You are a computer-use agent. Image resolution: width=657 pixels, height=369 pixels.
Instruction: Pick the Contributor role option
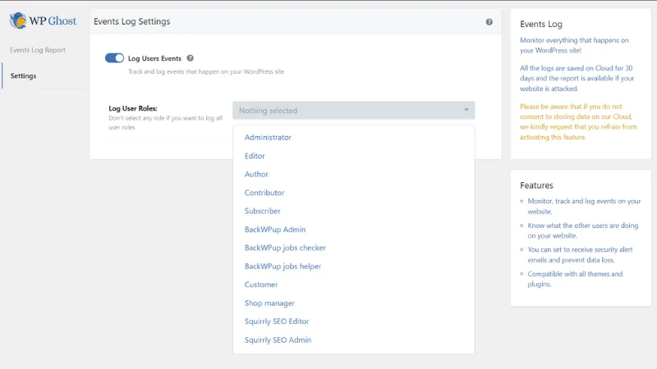tap(264, 193)
